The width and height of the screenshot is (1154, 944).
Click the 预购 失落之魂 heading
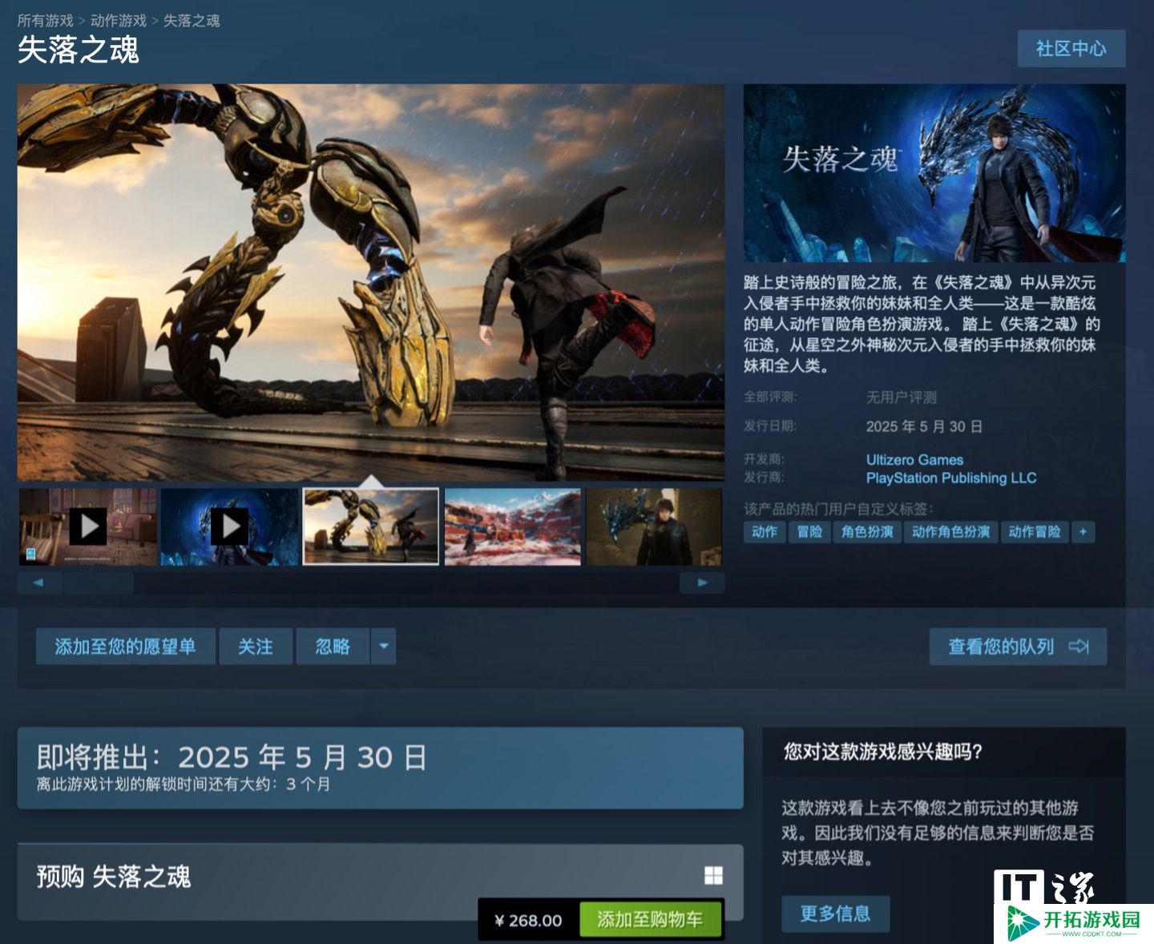coord(114,877)
